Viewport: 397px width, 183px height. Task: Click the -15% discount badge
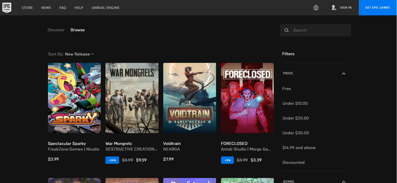227,160
